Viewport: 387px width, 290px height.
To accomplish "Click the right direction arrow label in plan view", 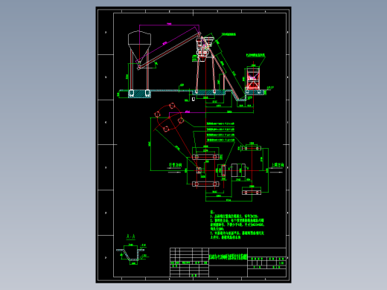I will pos(278,165).
